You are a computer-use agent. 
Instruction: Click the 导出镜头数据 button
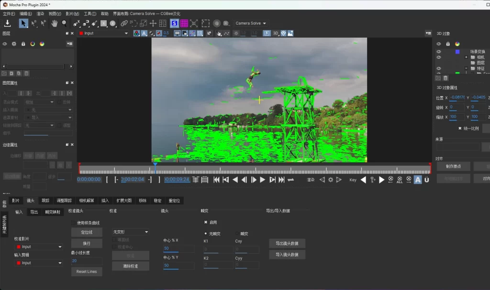pos(287,244)
